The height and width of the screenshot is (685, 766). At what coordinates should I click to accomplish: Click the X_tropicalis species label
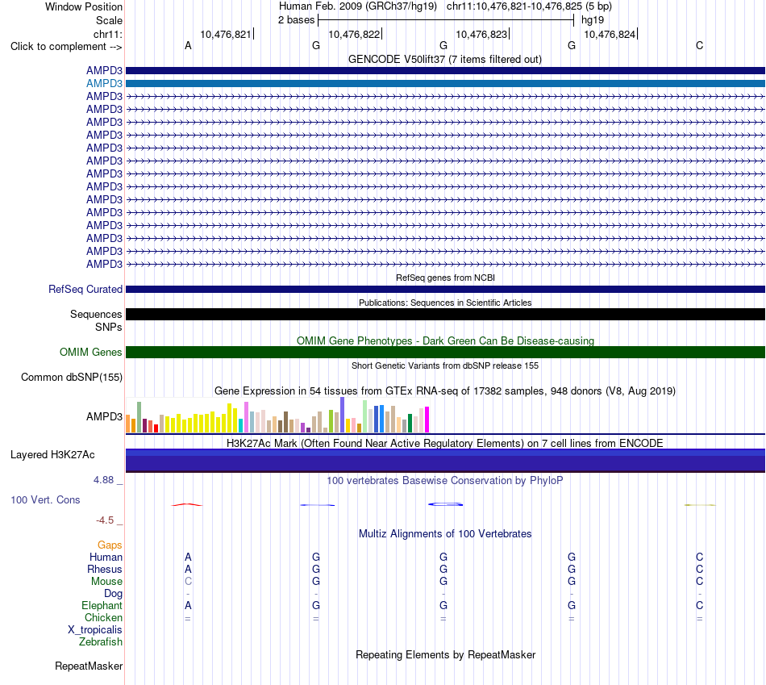point(95,630)
